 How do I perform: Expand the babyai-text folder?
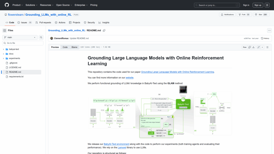pyautogui.click(x=3, y=49)
